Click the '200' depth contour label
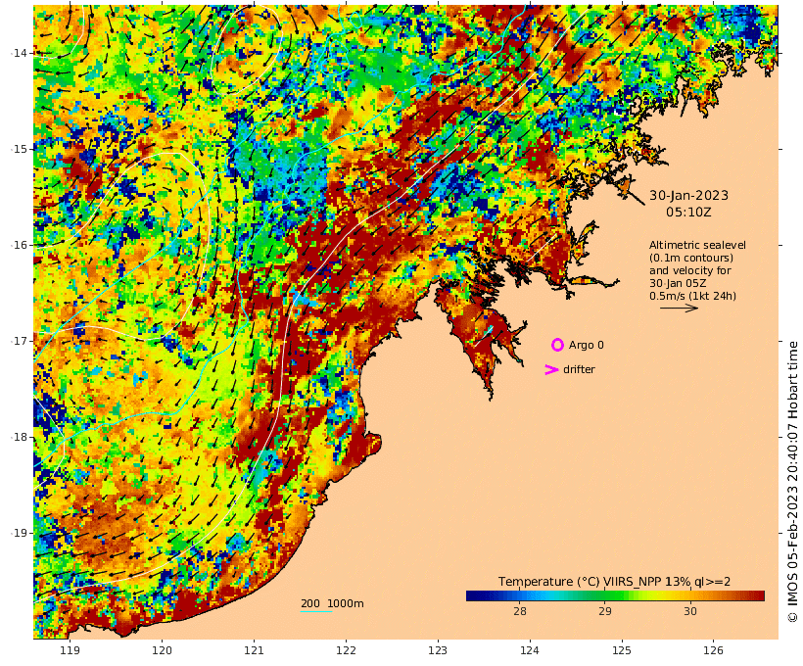The width and height of the screenshot is (803, 666). click(310, 603)
